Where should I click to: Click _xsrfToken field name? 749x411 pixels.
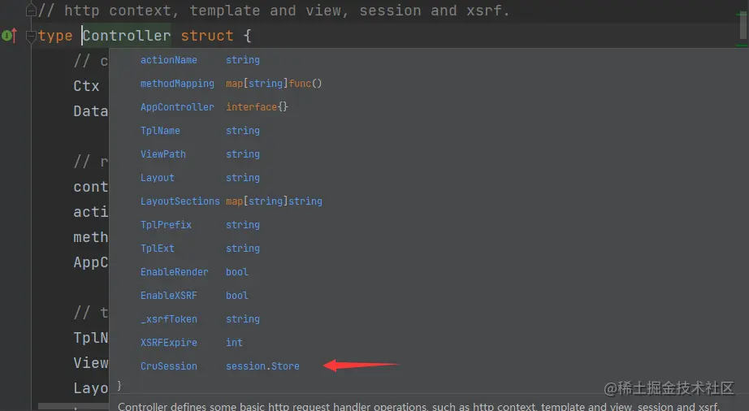[168, 319]
